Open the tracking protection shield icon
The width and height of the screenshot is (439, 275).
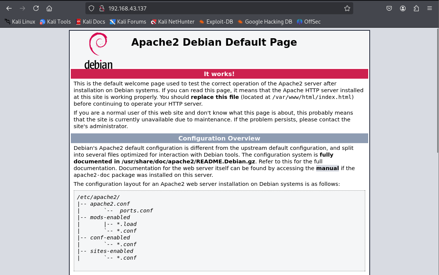tap(91, 8)
